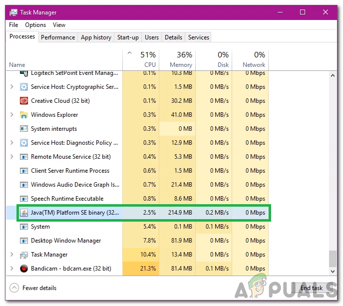Open the Options menu
This screenshot has width=343, height=306.
pyautogui.click(x=35, y=25)
